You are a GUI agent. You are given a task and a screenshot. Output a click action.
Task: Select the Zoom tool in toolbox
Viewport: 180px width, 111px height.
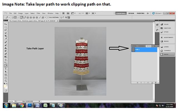click(x=6, y=81)
